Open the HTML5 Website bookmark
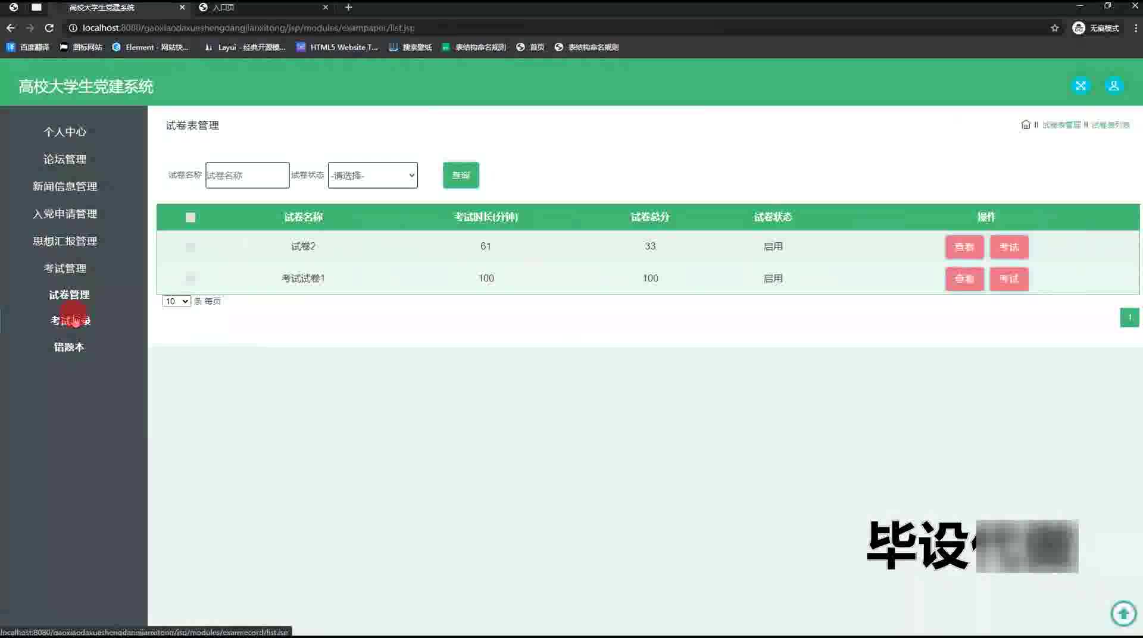 coord(337,47)
